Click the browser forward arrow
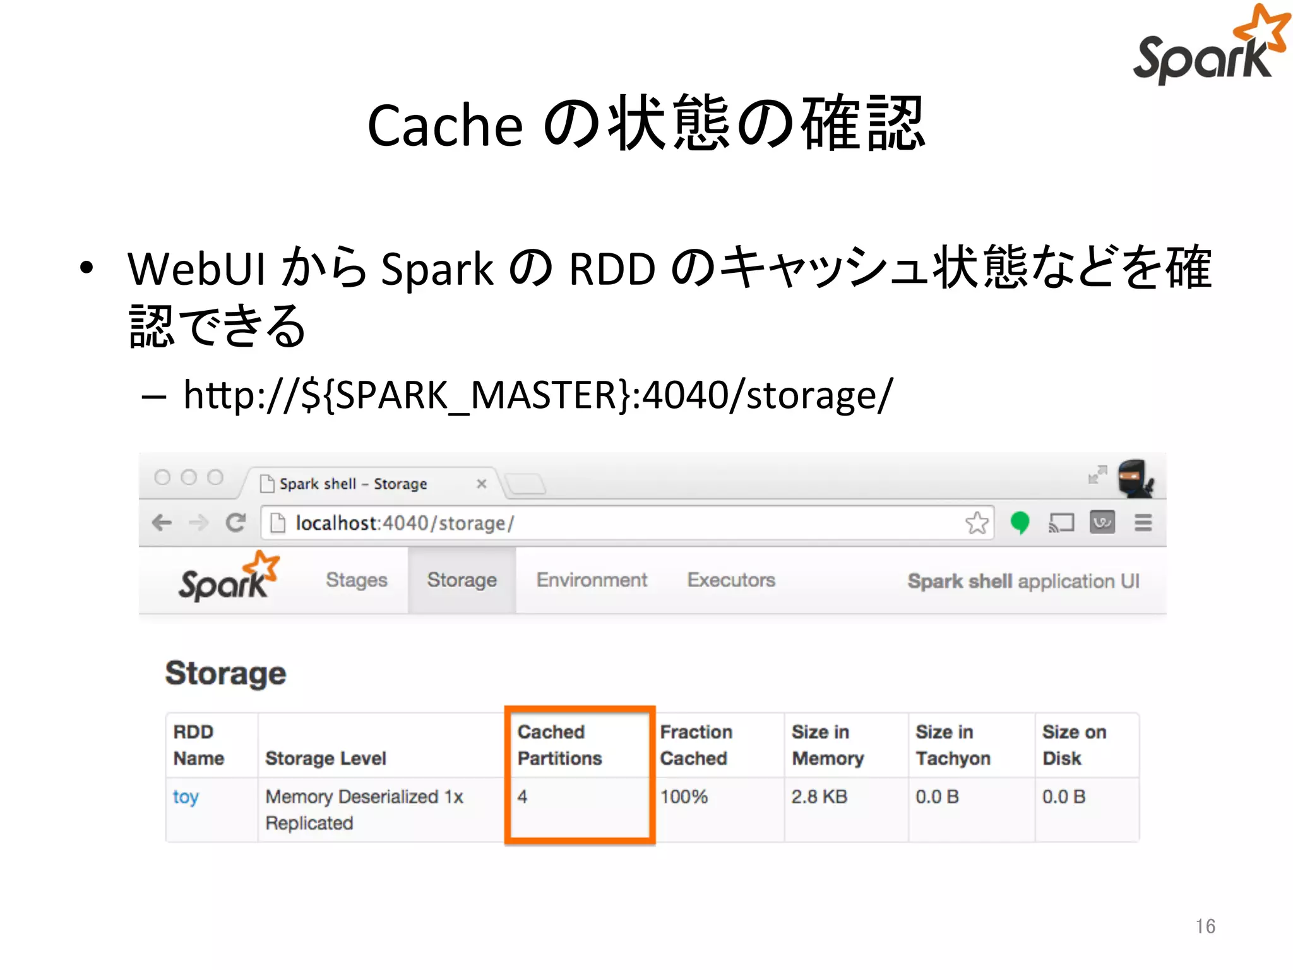This screenshot has height=970, width=1293. [199, 523]
